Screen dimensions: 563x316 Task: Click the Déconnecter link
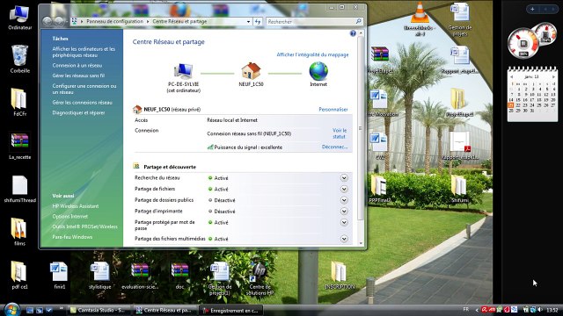334,147
